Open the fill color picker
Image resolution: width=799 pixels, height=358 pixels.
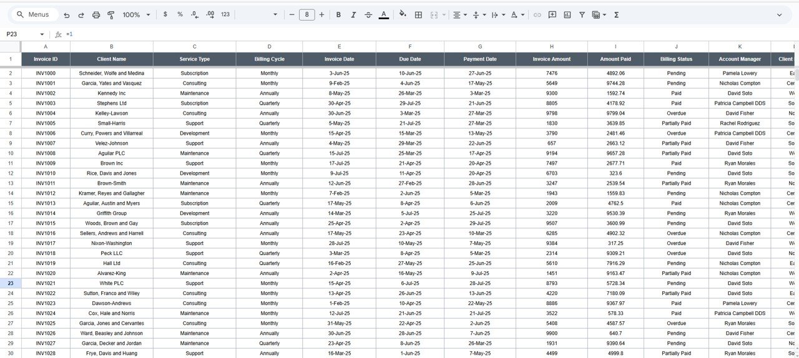(403, 14)
